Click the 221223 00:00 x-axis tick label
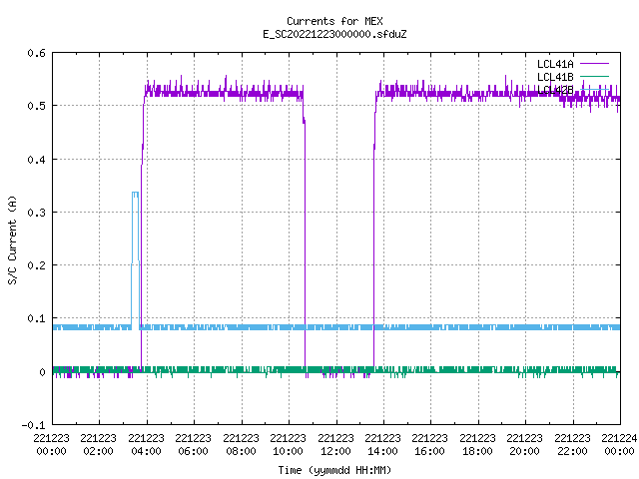This screenshot has height=479, width=639. 51,445
